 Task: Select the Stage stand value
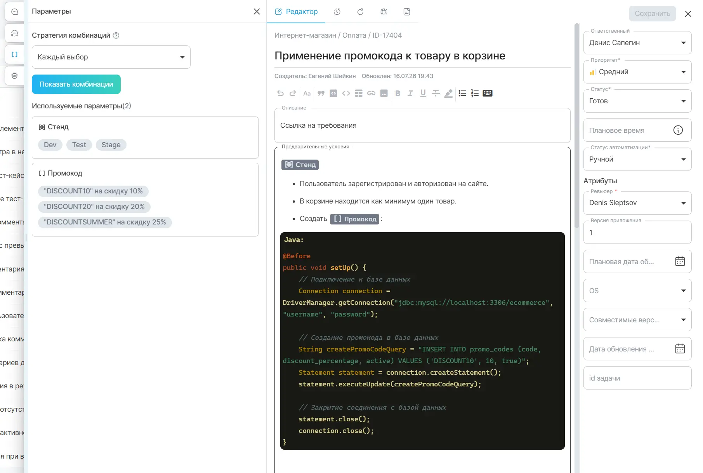[x=111, y=145]
